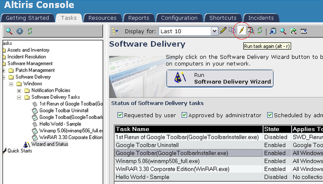
Task: Switch to the Shortcuts tab
Action: [x=223, y=18]
